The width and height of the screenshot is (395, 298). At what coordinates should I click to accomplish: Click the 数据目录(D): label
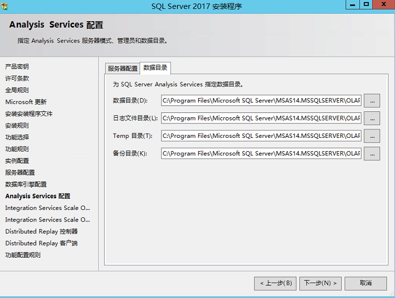130,101
